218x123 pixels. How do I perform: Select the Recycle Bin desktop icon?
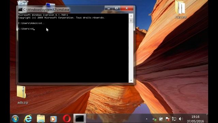23,3
